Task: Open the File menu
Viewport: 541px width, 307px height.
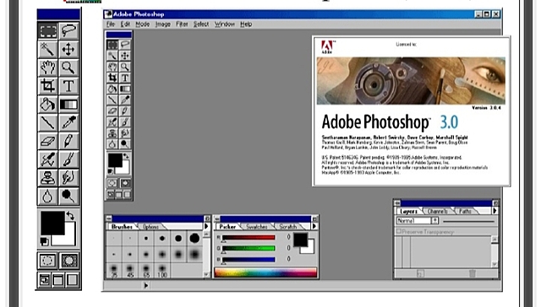Action: click(111, 24)
